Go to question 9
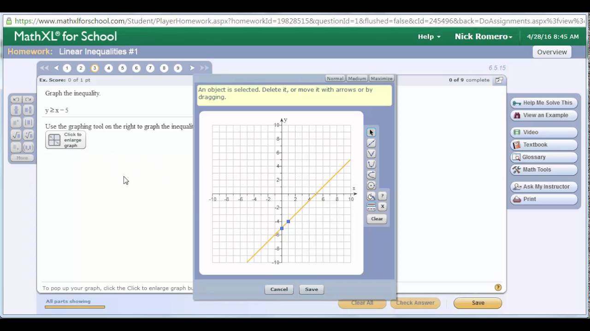590x331 pixels. (177, 68)
